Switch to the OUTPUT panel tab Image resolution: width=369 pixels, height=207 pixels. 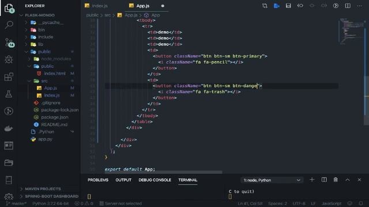[x=123, y=180]
